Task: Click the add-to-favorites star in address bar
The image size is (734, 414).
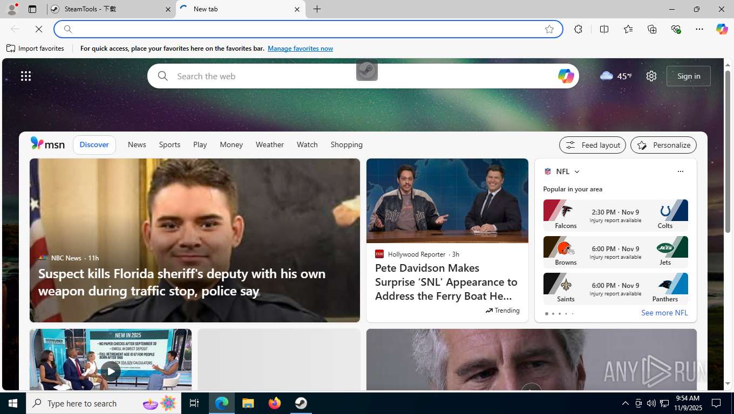Action: click(549, 29)
